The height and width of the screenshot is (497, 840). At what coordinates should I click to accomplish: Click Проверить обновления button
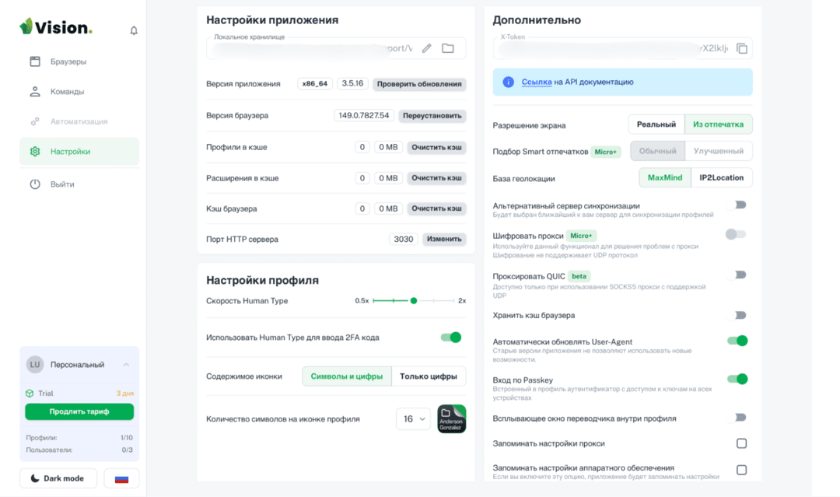click(419, 84)
